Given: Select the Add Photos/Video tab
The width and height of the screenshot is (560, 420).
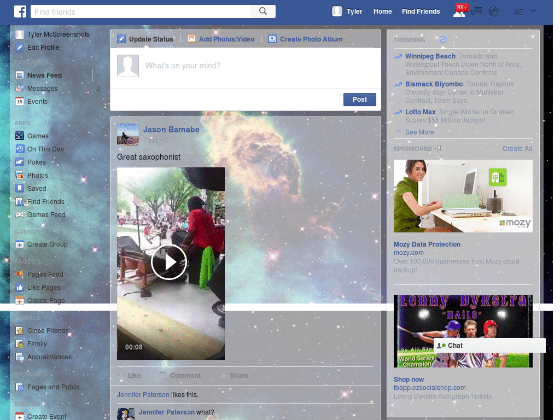Looking at the screenshot, I should (x=221, y=39).
